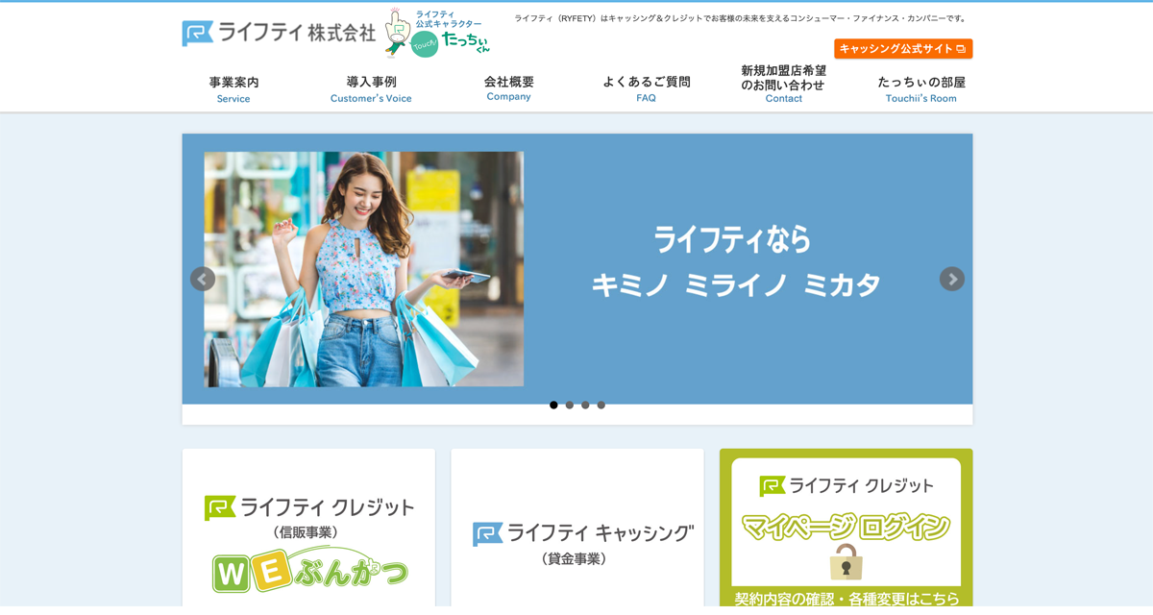This screenshot has width=1153, height=615.
Task: Click the left carousel arrow
Action: click(202, 278)
